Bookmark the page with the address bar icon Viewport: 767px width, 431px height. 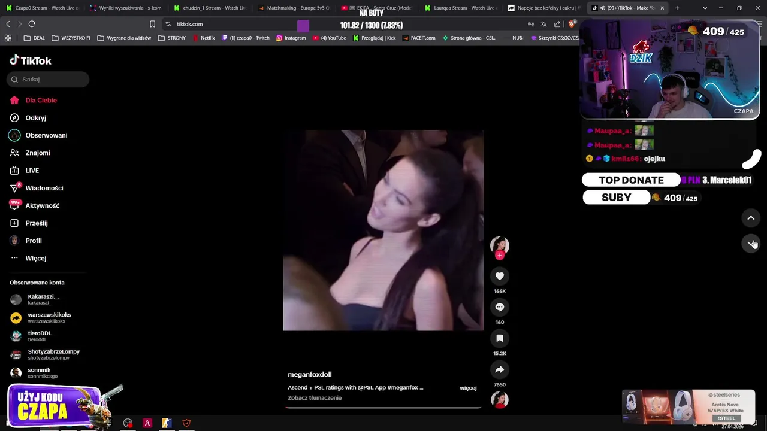(152, 24)
